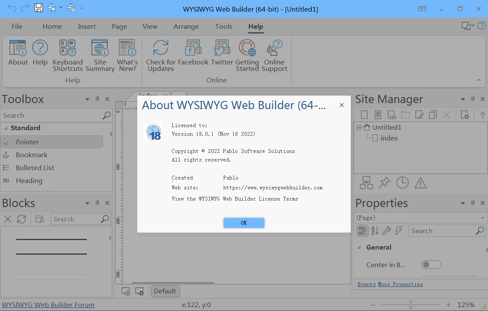Open the Events link in Properties
The height and width of the screenshot is (311, 488).
point(366,284)
